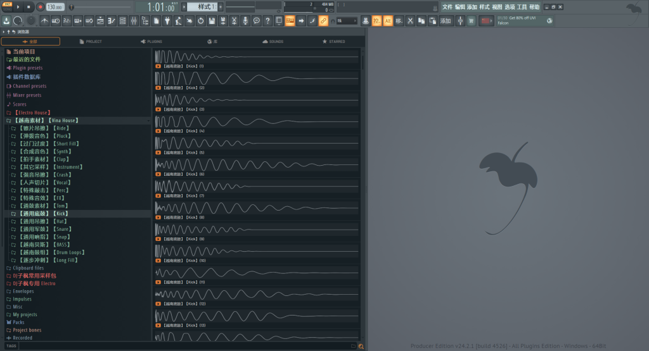This screenshot has width=649, height=351.
Task: Click the render audio floppy icon
Action: 223,21
